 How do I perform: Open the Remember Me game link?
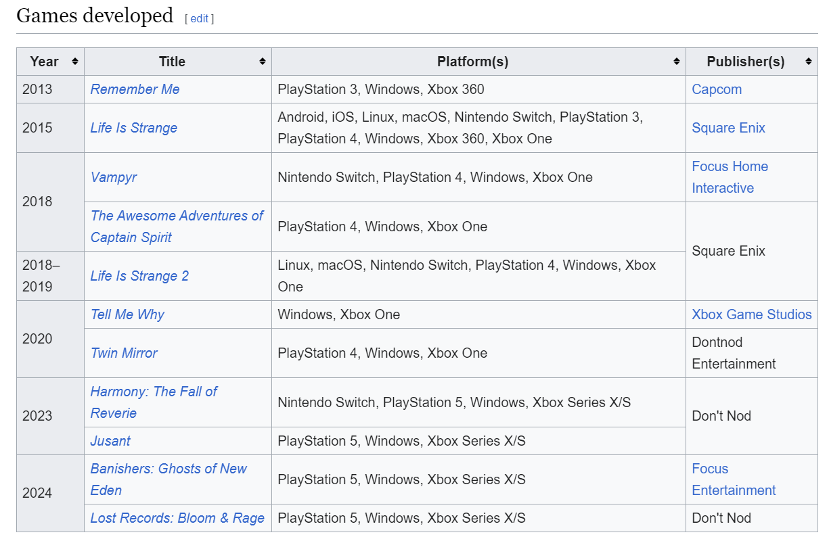[x=135, y=89]
